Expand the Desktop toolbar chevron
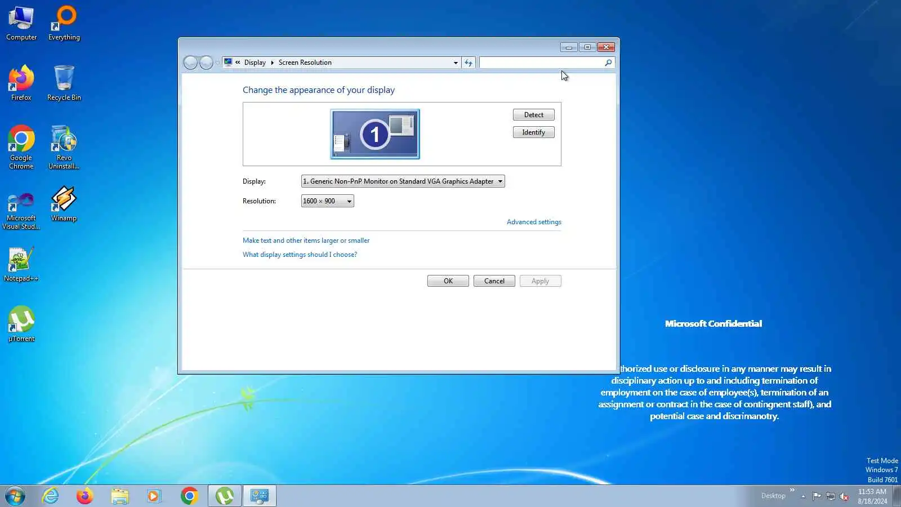Image resolution: width=901 pixels, height=507 pixels. 792,490
